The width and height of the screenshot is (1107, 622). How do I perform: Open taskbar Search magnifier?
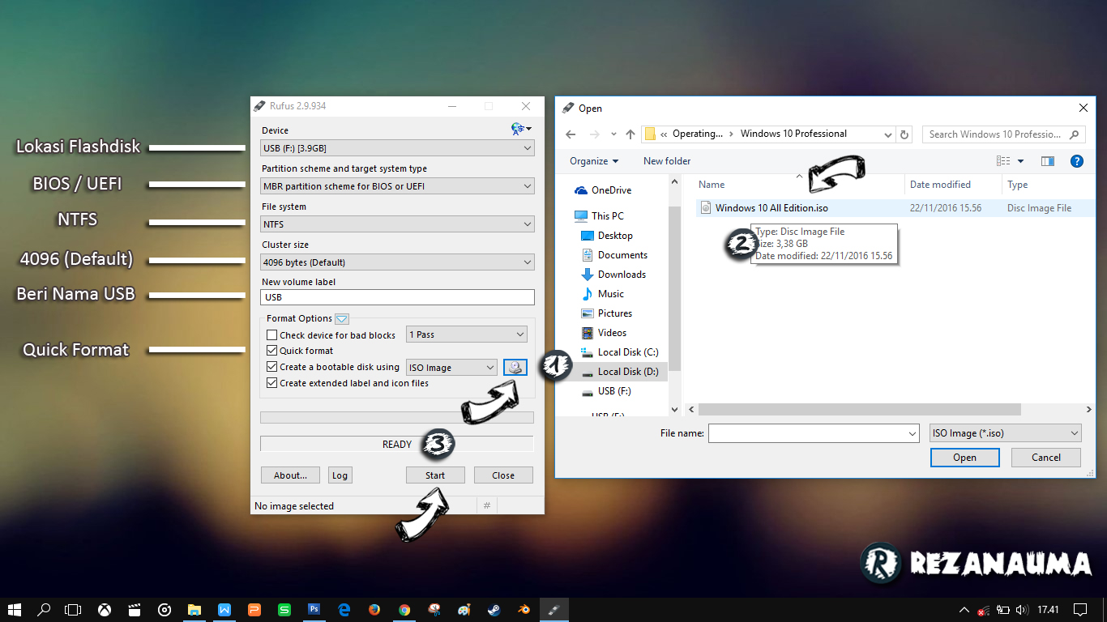[x=45, y=610]
